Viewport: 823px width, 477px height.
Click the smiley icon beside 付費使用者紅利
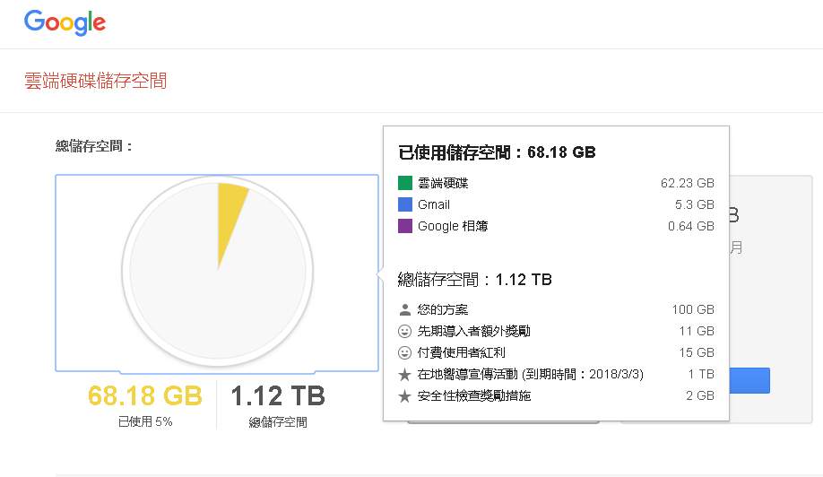(404, 352)
